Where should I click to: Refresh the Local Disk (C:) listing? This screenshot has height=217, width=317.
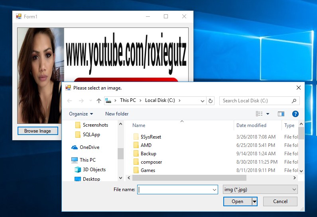211,101
